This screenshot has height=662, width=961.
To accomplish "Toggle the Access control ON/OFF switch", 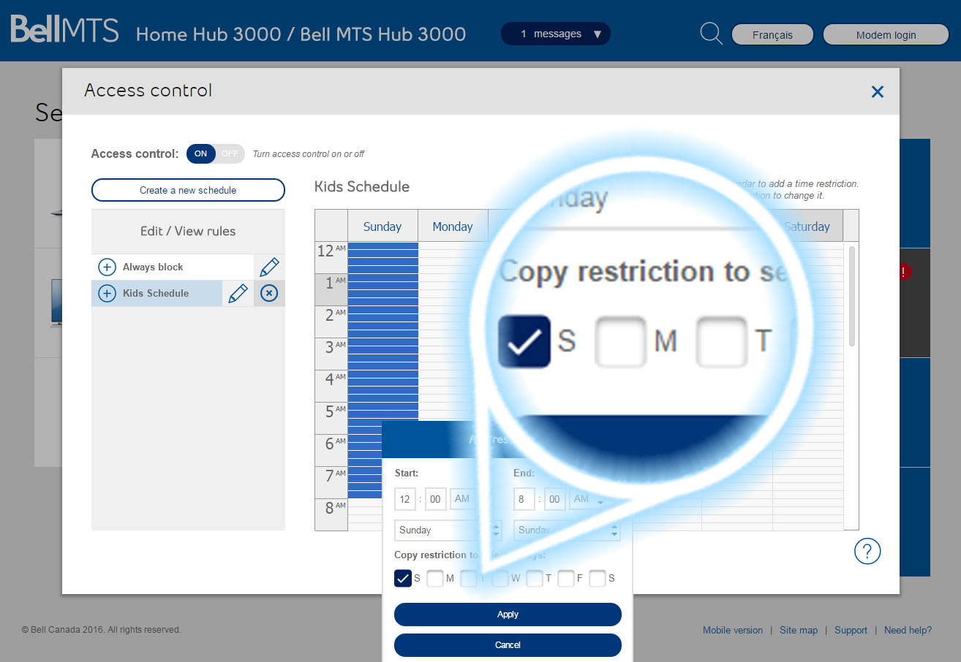I will click(x=215, y=153).
